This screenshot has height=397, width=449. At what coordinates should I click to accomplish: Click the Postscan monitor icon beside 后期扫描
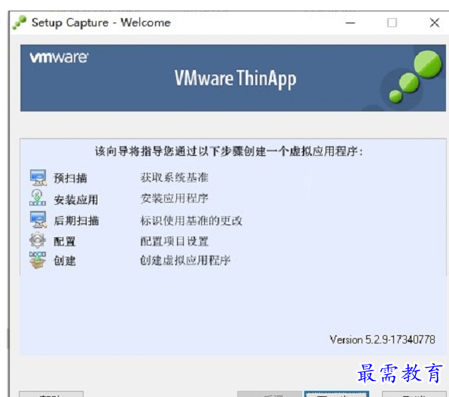[x=38, y=220]
